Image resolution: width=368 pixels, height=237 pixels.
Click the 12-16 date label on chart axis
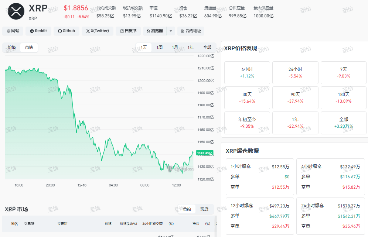pos(82,185)
